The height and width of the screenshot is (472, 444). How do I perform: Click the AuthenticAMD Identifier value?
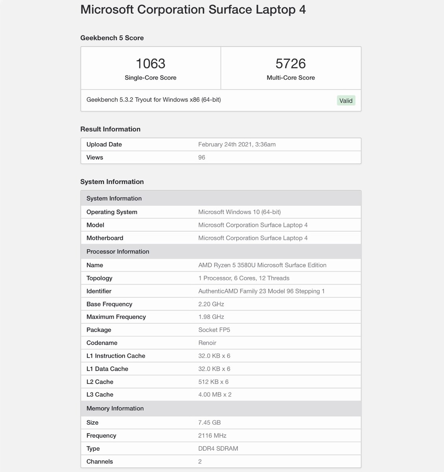tap(261, 291)
